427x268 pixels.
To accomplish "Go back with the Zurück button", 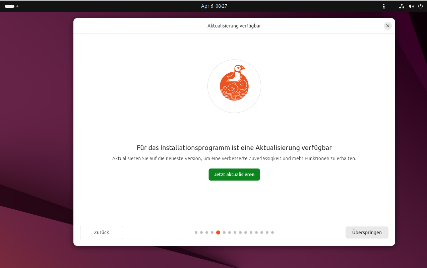I will pyautogui.click(x=102, y=232).
